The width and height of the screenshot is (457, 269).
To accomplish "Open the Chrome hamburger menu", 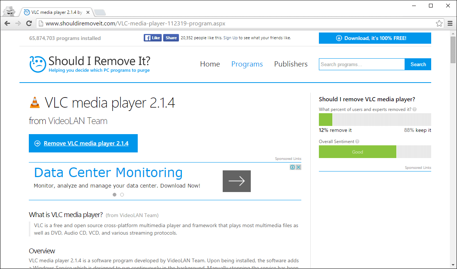I will (450, 24).
